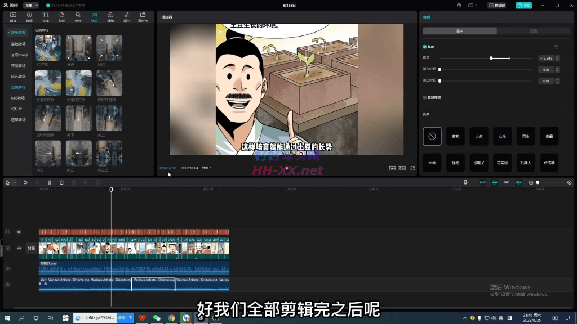Open the Windows Start menu
577x324 pixels.
coord(7,318)
